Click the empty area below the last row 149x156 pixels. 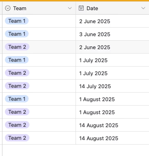coord(76,150)
